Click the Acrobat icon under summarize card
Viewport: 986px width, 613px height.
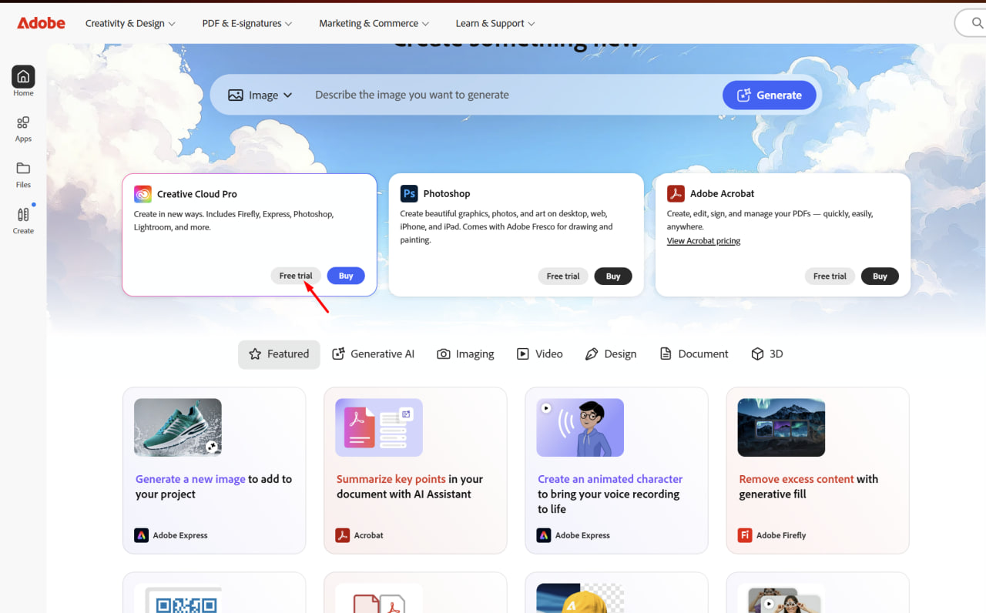pos(342,535)
